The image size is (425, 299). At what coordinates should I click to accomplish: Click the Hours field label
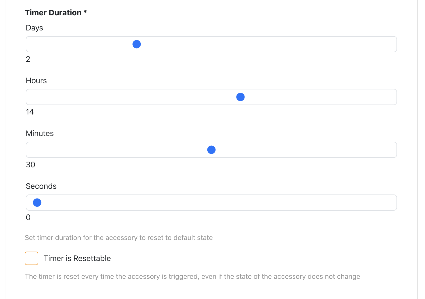pos(36,81)
